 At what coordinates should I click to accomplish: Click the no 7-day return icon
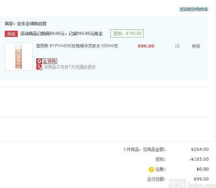click(x=39, y=67)
